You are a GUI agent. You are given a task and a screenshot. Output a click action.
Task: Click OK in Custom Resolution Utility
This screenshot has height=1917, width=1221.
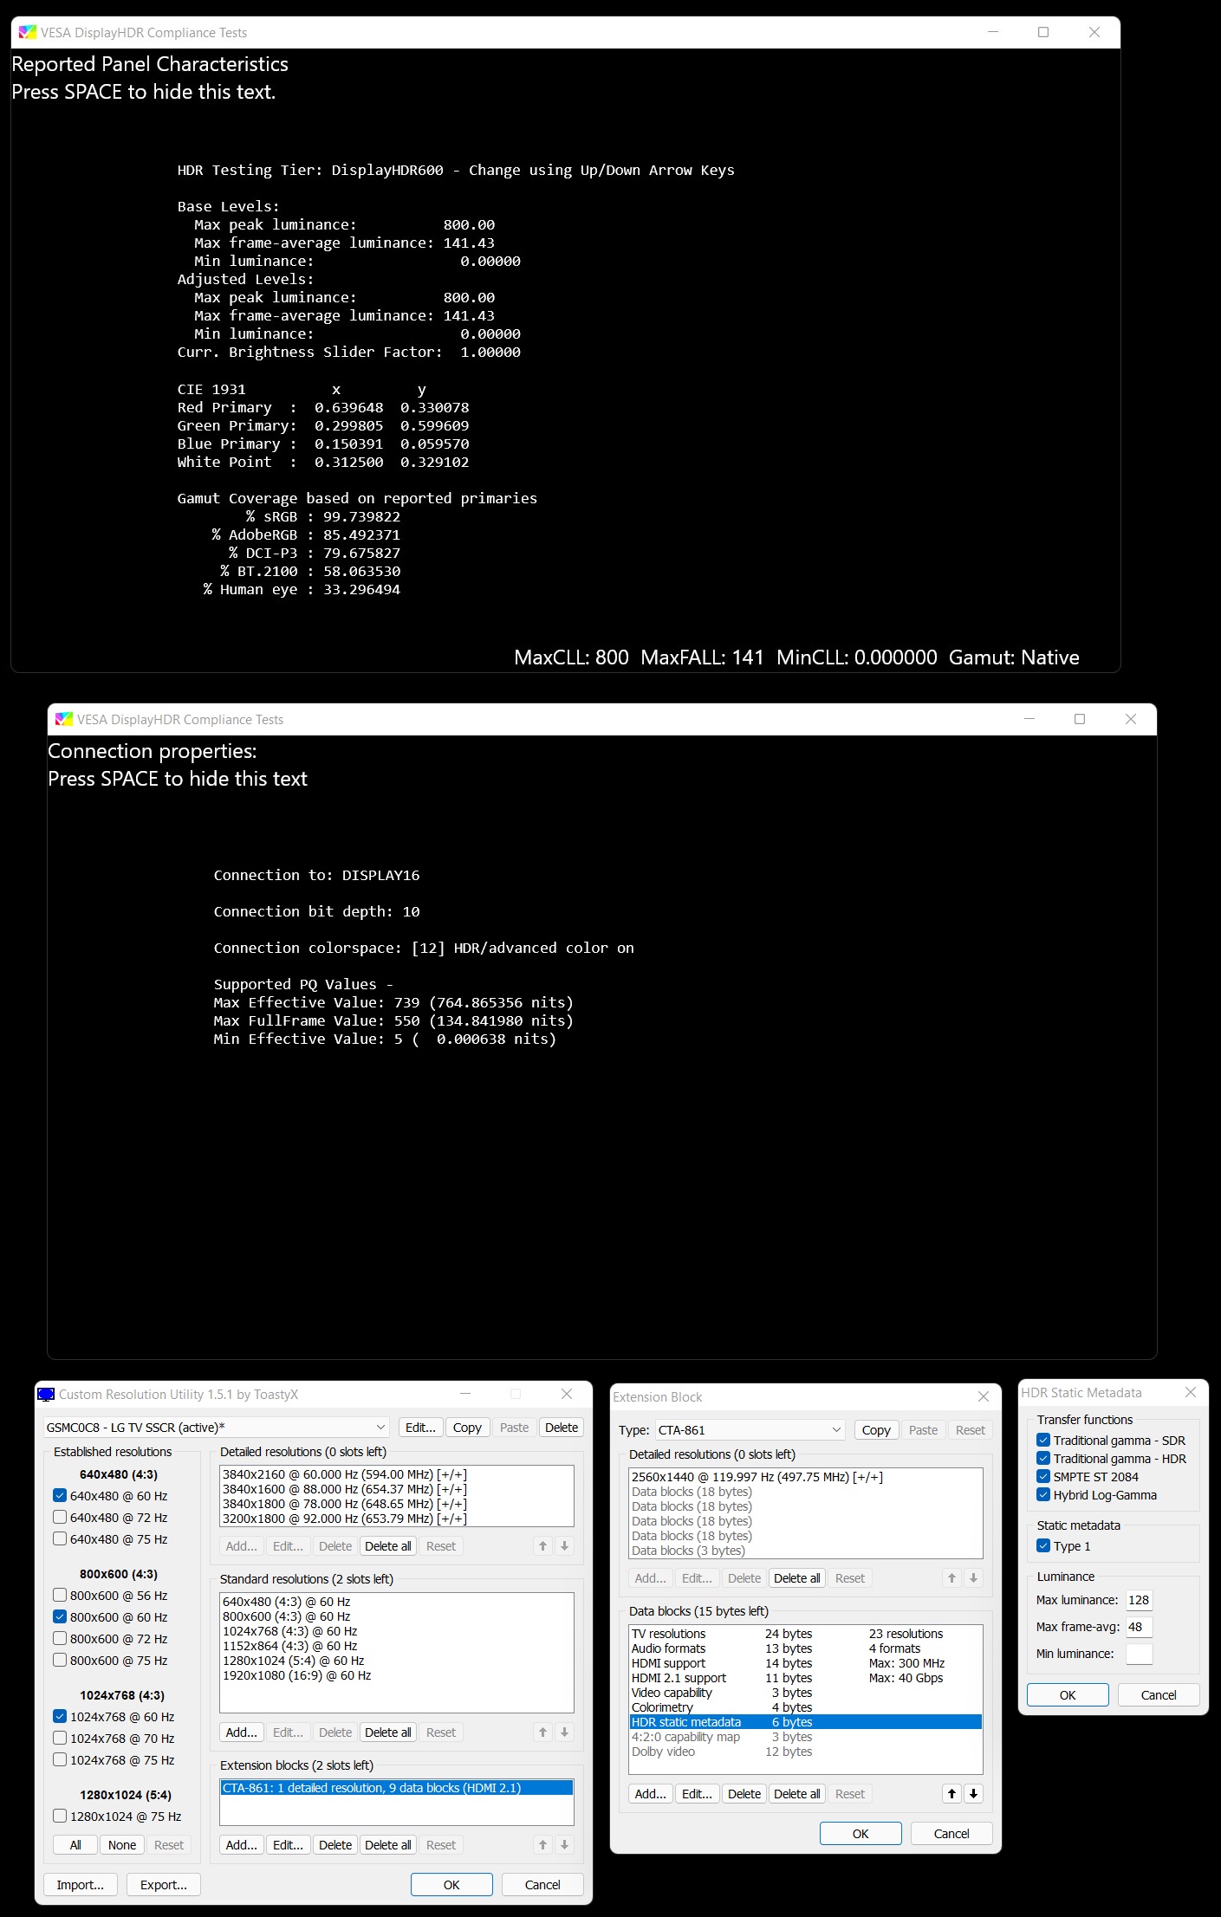pyautogui.click(x=451, y=1884)
